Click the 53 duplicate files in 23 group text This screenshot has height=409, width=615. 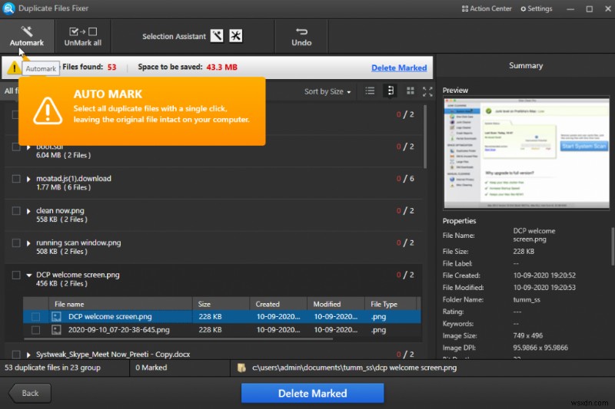(52, 368)
